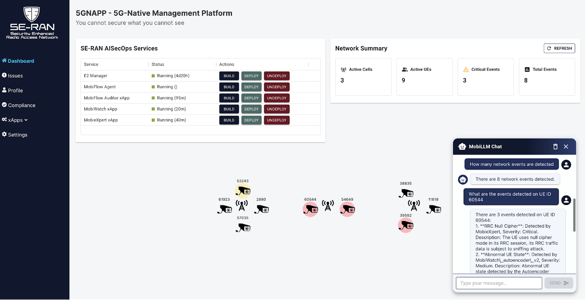Open the Dashboard from the sidebar
Viewport: 585px width, 300px height.
(x=19, y=61)
